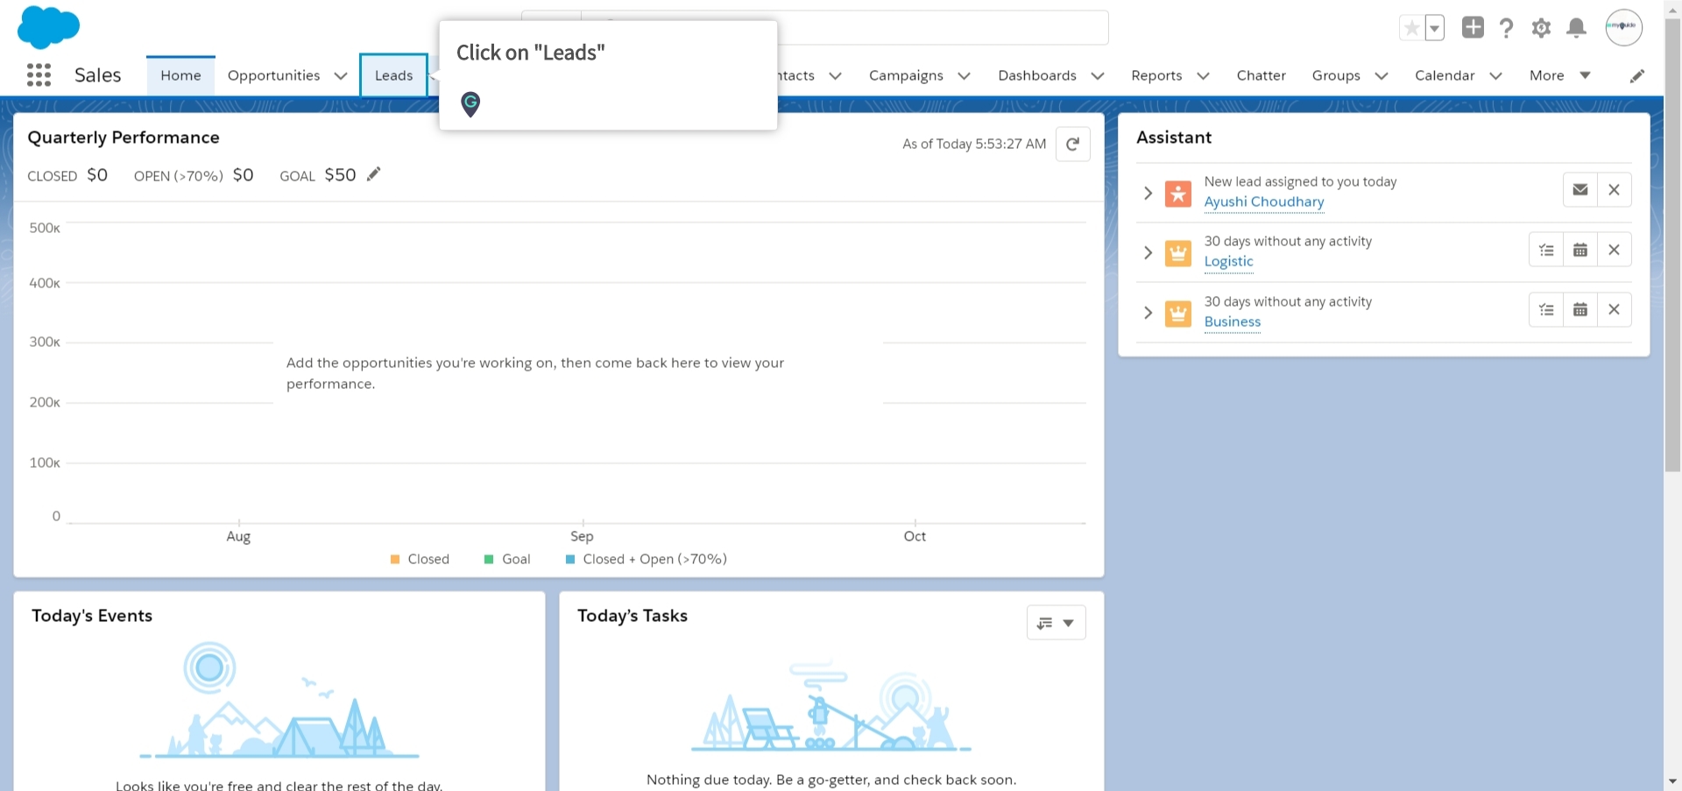Dismiss the Business assistant item
This screenshot has height=791, width=1682.
(x=1614, y=309)
